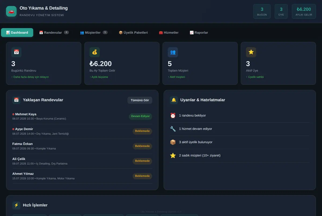Click the lightning icon beside Hızlı İşlemler
The width and height of the screenshot is (322, 216).
coord(16,205)
